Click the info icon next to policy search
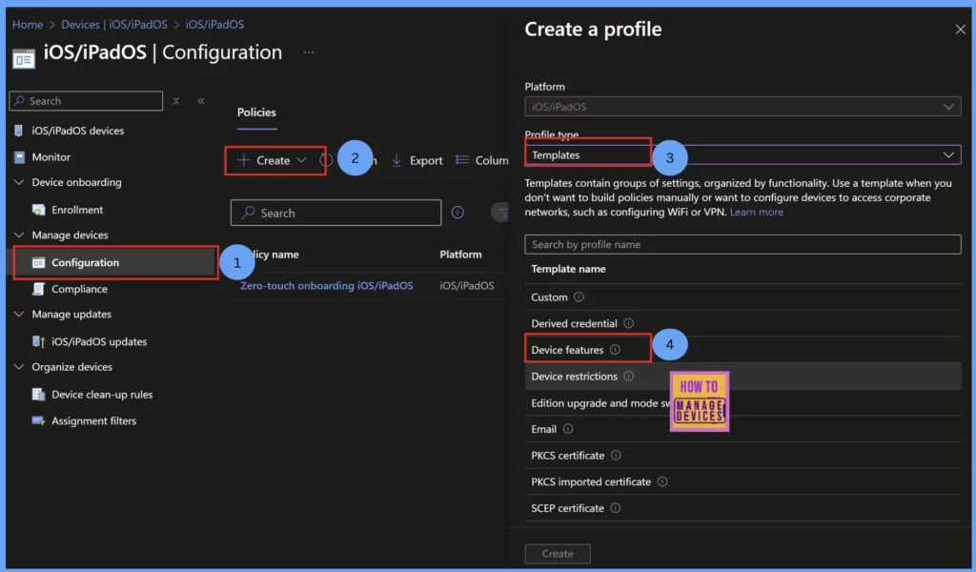This screenshot has height=572, width=976. 457,213
